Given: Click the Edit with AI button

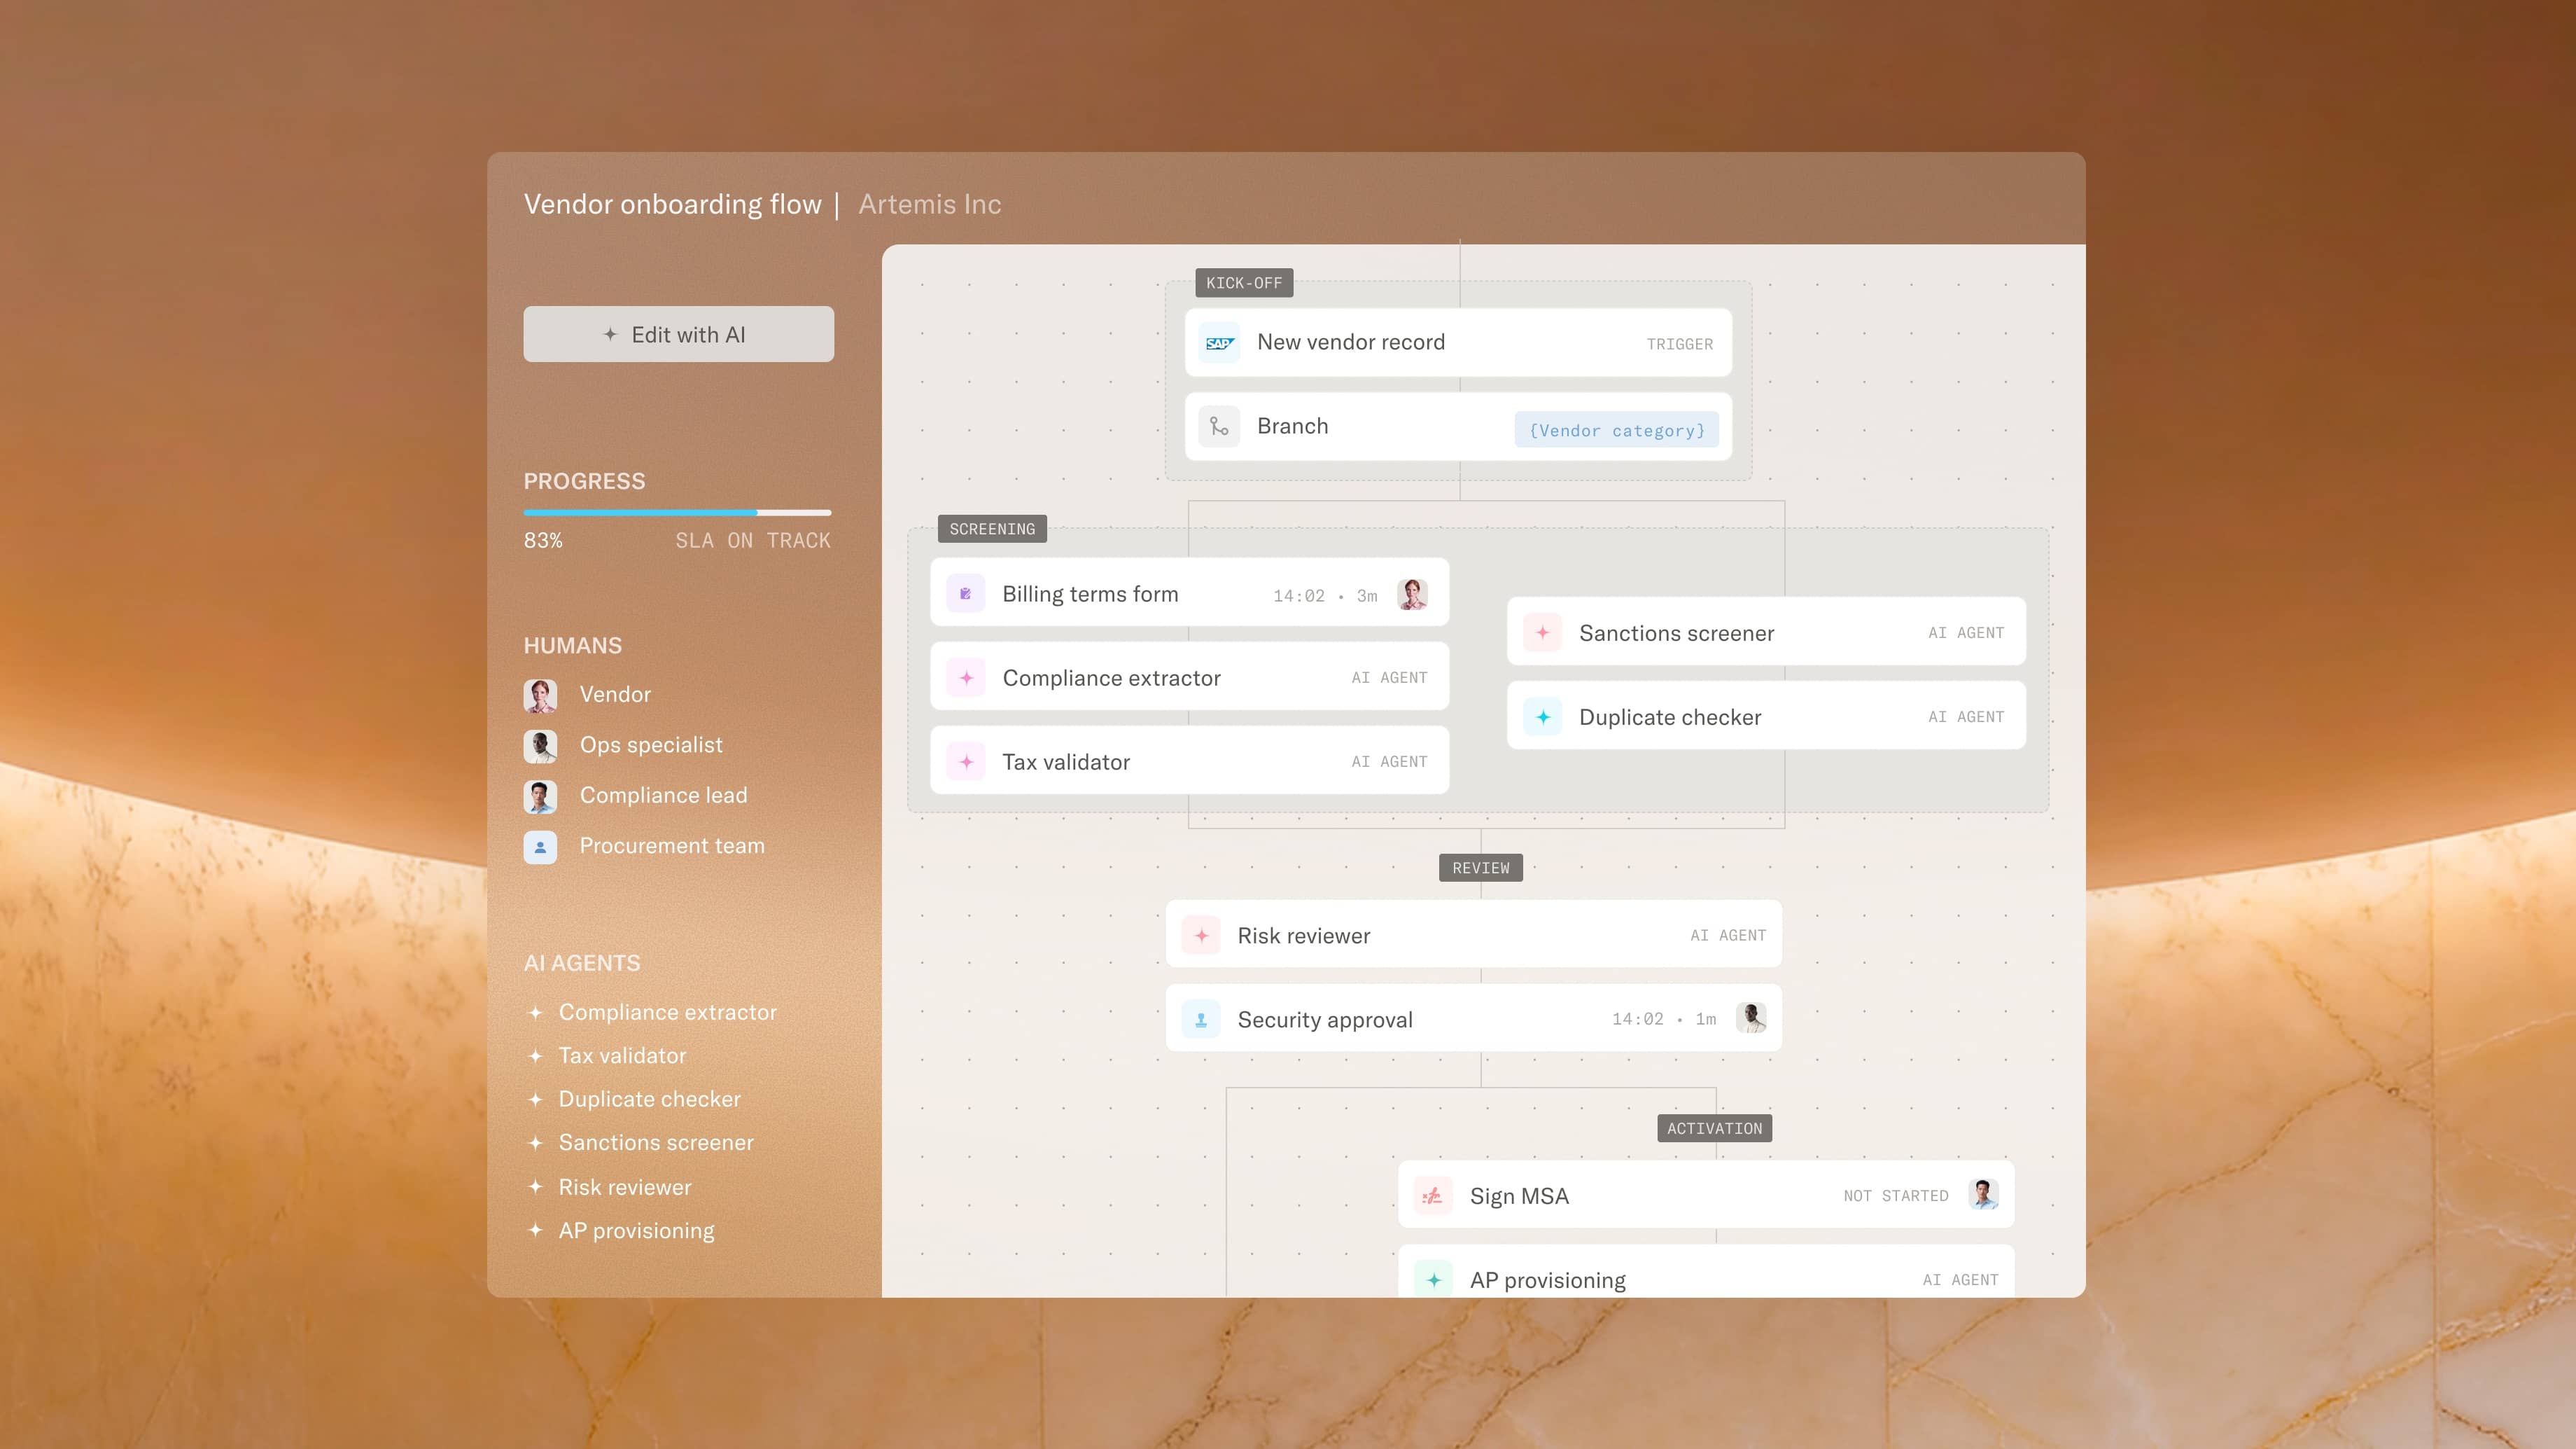Looking at the screenshot, I should pos(678,334).
